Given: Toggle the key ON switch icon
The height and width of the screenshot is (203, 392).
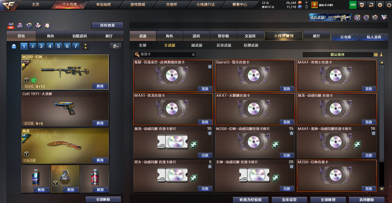Looking at the screenshot, I should [11, 25].
